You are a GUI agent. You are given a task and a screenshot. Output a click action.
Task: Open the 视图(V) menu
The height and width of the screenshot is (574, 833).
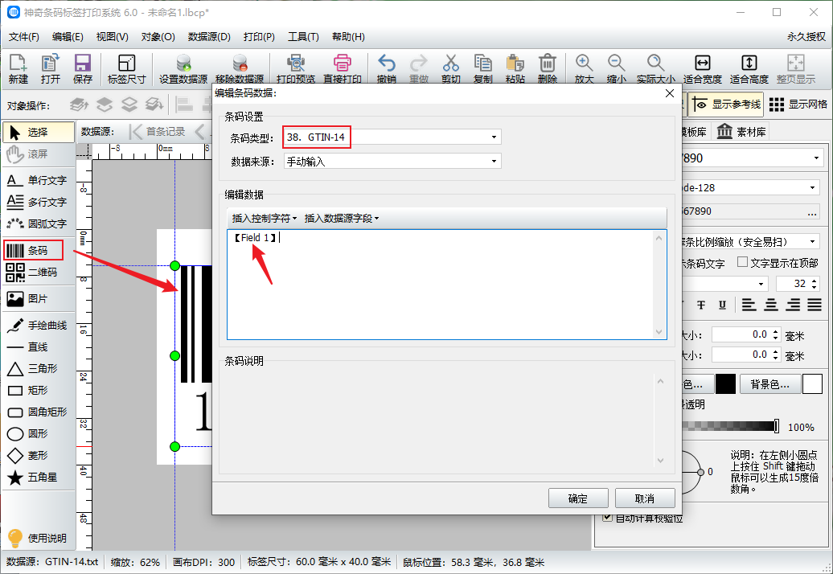[x=112, y=37]
